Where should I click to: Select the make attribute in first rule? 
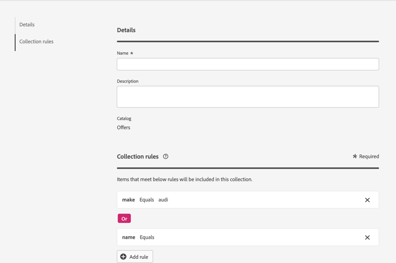pyautogui.click(x=128, y=200)
